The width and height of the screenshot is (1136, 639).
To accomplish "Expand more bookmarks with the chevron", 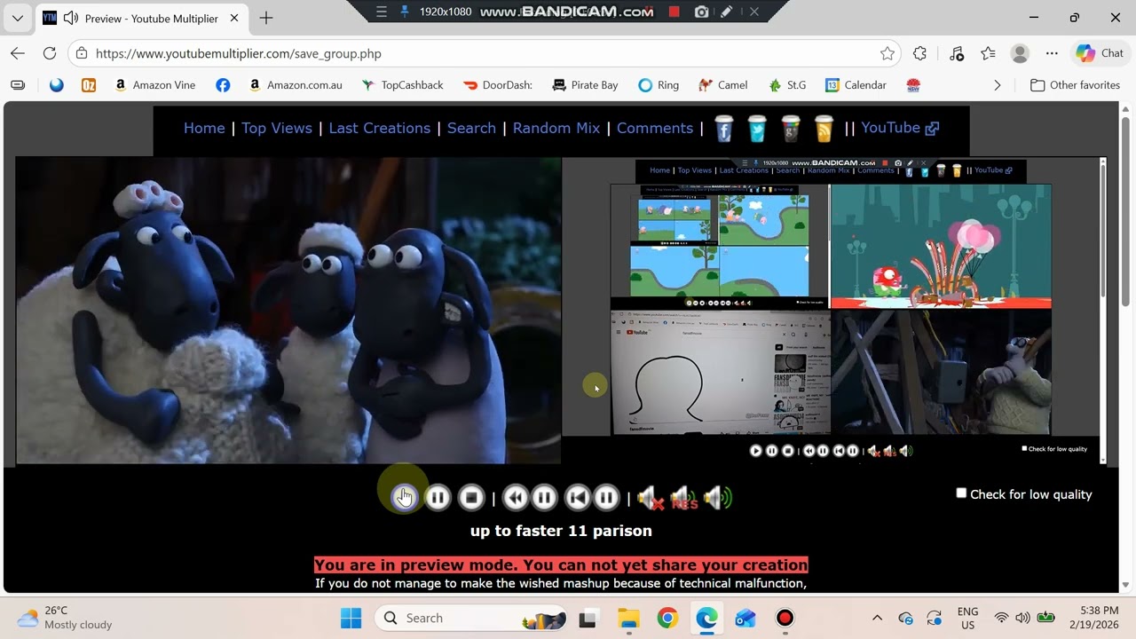I will pyautogui.click(x=997, y=85).
